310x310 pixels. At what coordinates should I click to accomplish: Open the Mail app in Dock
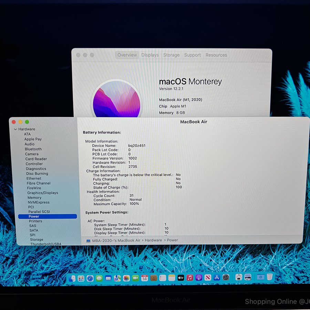[x=108, y=278]
